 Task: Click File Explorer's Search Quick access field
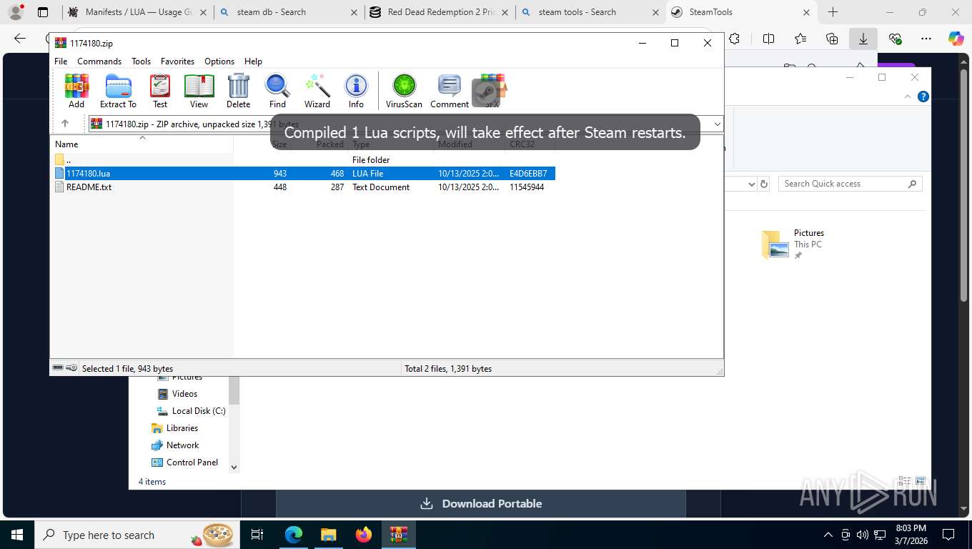pos(850,184)
